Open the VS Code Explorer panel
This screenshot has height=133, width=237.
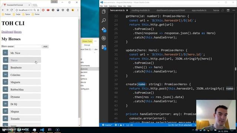pos(104,11)
